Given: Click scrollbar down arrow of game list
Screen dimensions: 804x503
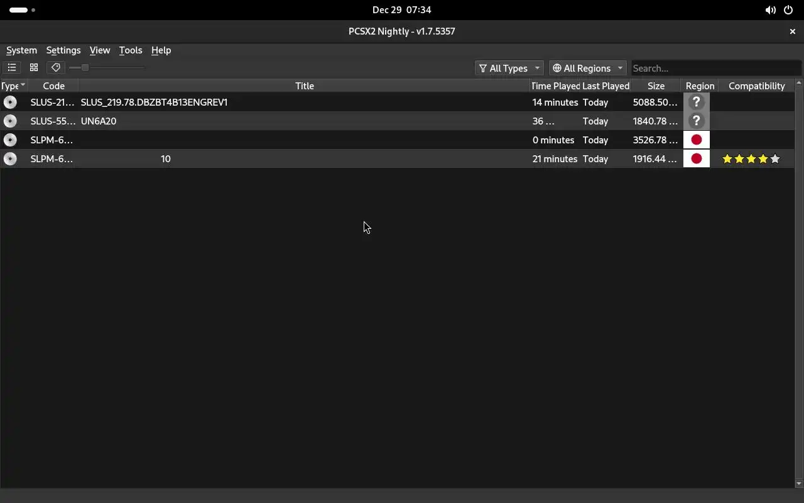Looking at the screenshot, I should click(x=799, y=484).
